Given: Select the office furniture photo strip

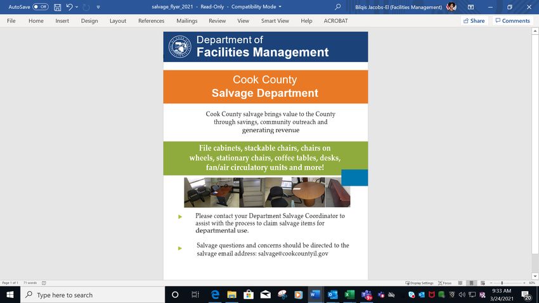Looking at the screenshot, I should pos(267,192).
